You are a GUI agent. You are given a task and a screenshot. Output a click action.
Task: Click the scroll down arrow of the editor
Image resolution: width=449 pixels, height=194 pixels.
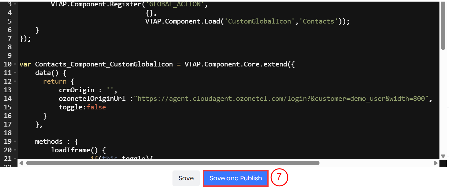(443, 156)
